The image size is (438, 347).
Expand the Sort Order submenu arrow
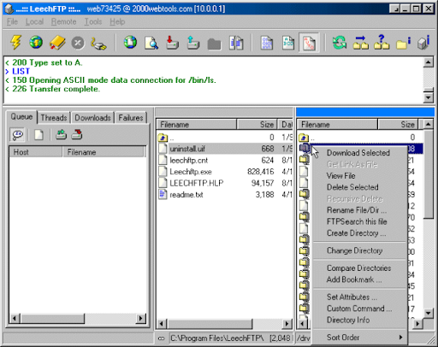click(400, 338)
